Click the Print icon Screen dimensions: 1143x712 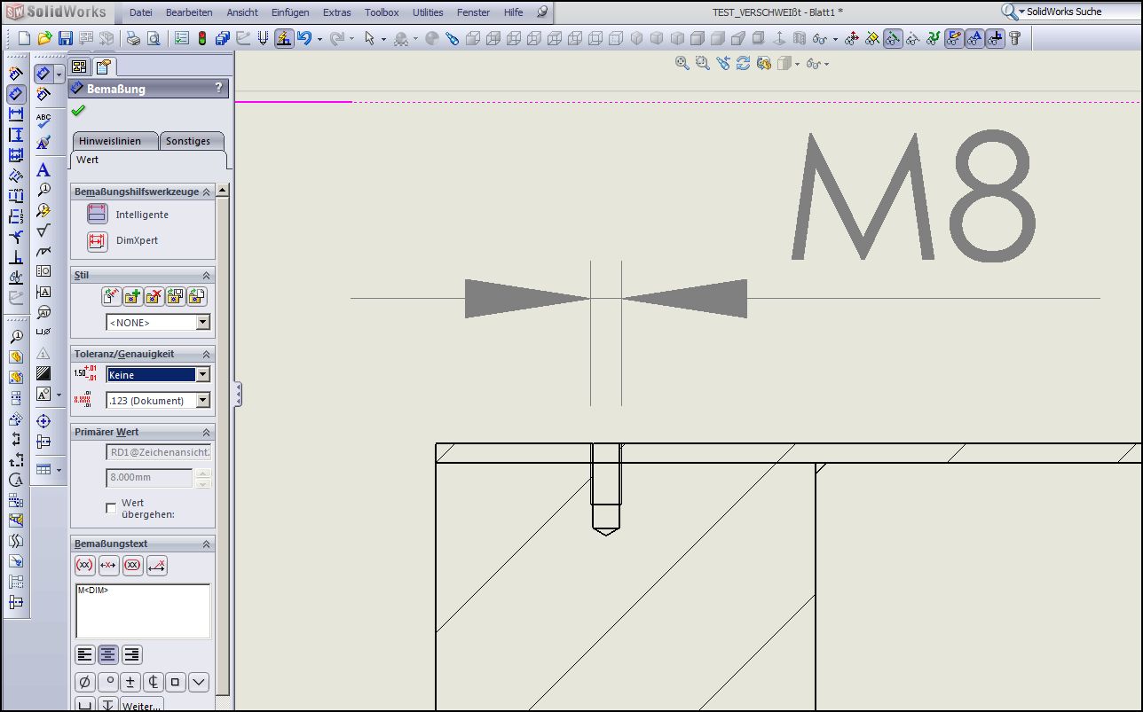click(x=133, y=38)
